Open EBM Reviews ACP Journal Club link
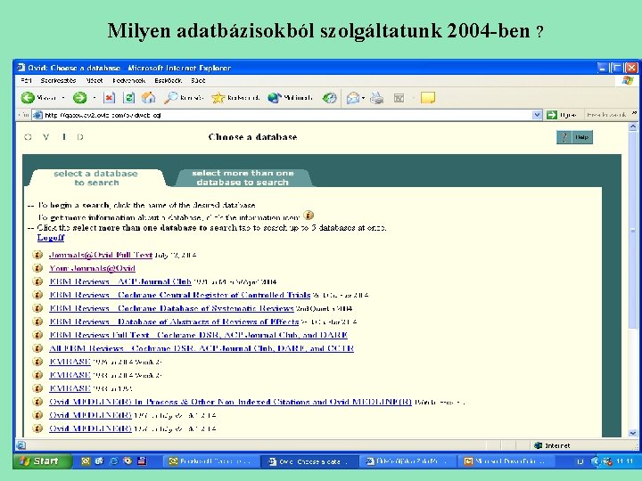Image resolution: width=642 pixels, height=481 pixels. coord(120,281)
